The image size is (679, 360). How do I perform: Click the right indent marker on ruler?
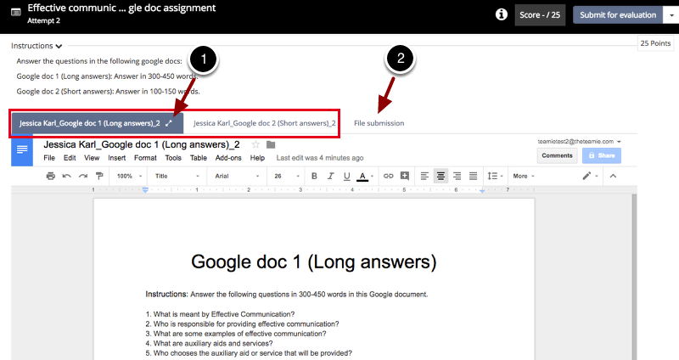[x=482, y=191]
